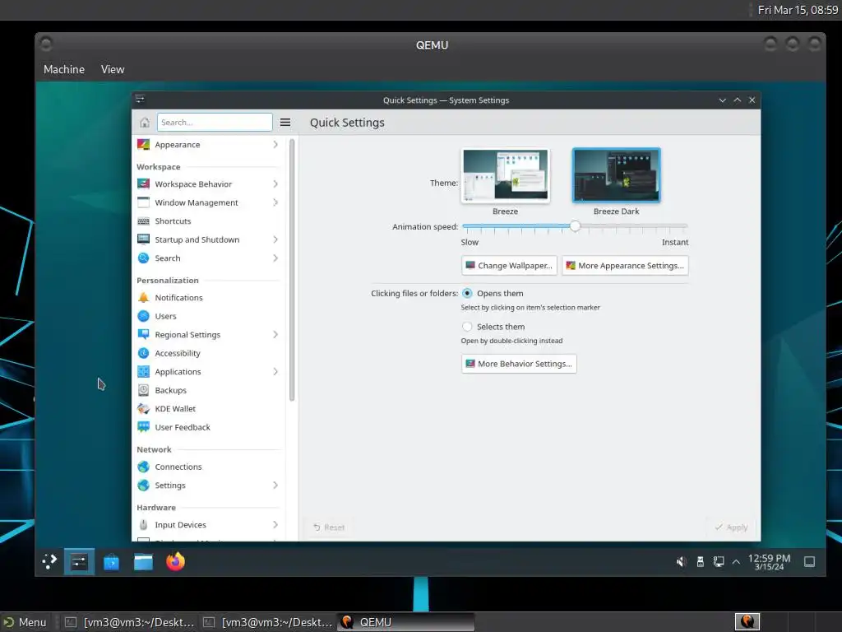This screenshot has height=632, width=842.
Task: Click the removable device tray icon
Action: 701,562
